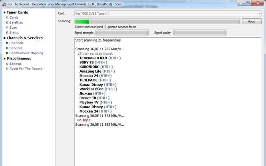Open the Cards page in the sidebar
This screenshot has height=166, width=266.
pos(14,18)
